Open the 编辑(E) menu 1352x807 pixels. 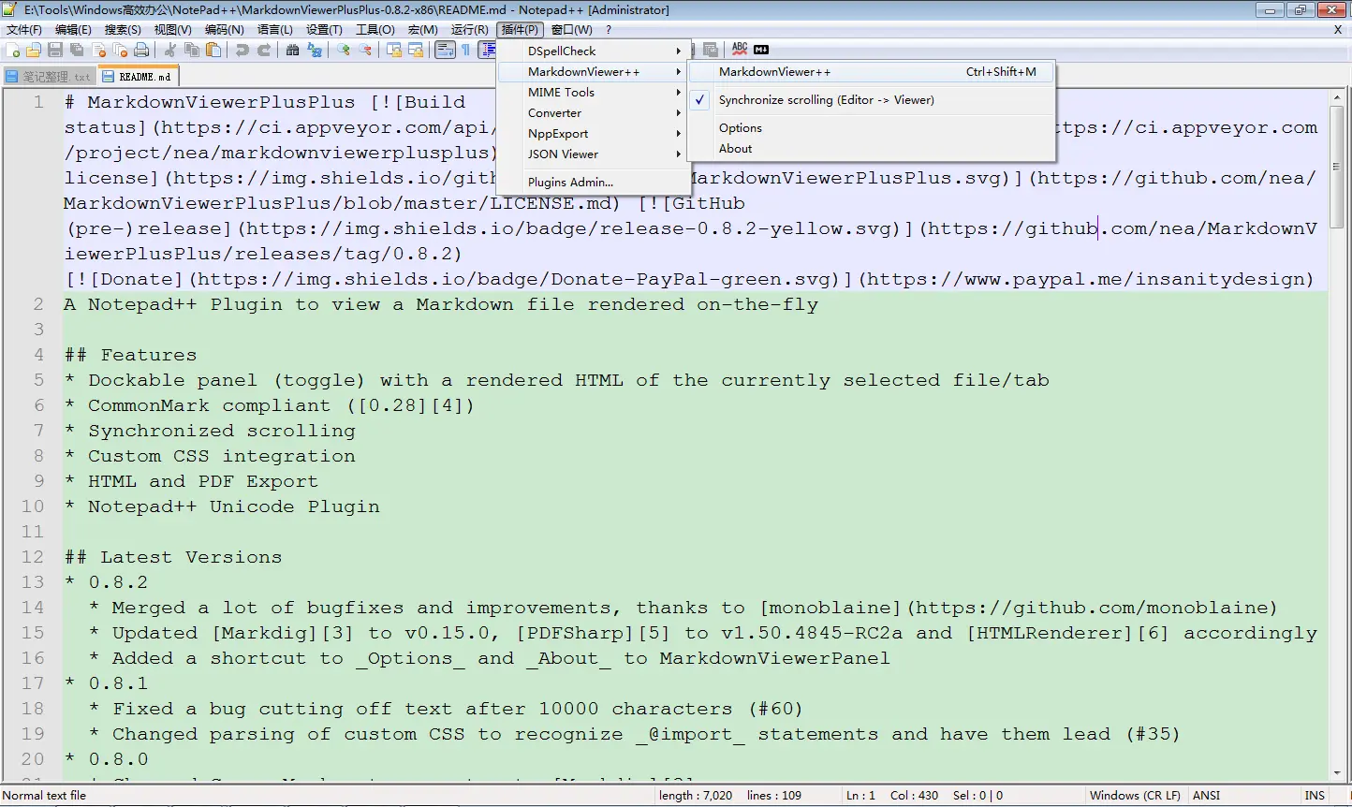coord(73,30)
